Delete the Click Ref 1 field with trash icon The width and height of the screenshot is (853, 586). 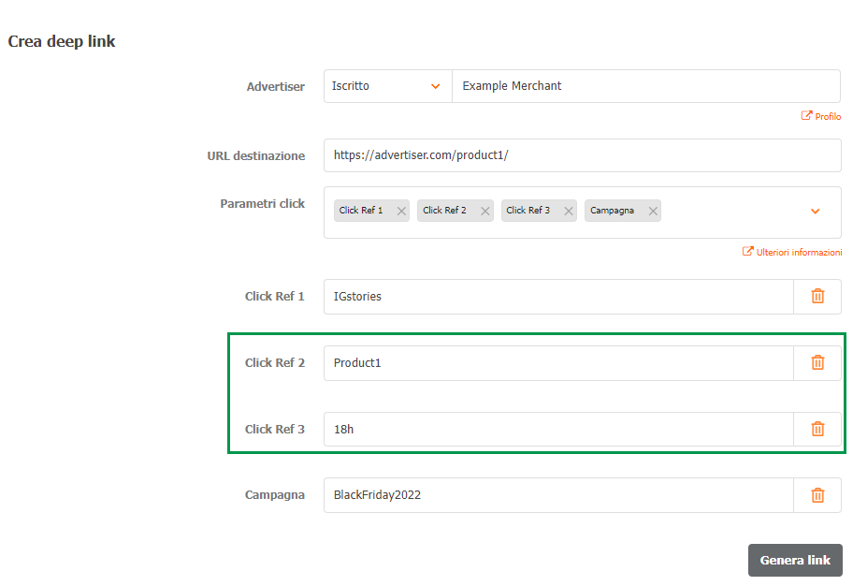pyautogui.click(x=817, y=296)
